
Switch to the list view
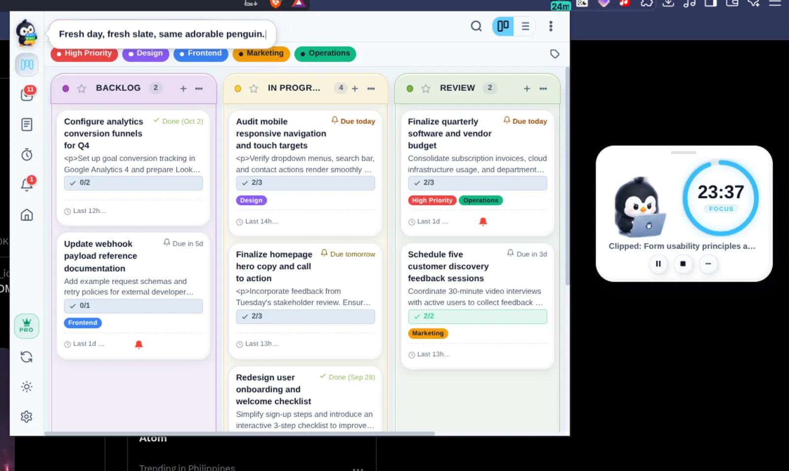[525, 26]
